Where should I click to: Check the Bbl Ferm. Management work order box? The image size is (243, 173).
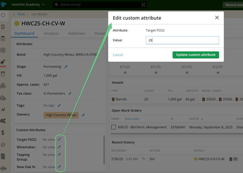click(114, 127)
